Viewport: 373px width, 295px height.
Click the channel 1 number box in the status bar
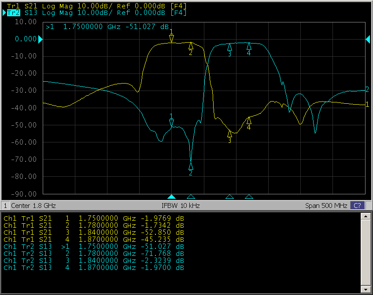click(x=5, y=205)
